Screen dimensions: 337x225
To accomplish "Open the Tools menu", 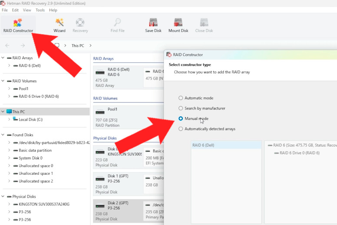I will coord(40,10).
